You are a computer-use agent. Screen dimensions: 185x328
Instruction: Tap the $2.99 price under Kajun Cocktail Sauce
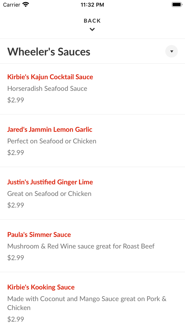(x=16, y=100)
